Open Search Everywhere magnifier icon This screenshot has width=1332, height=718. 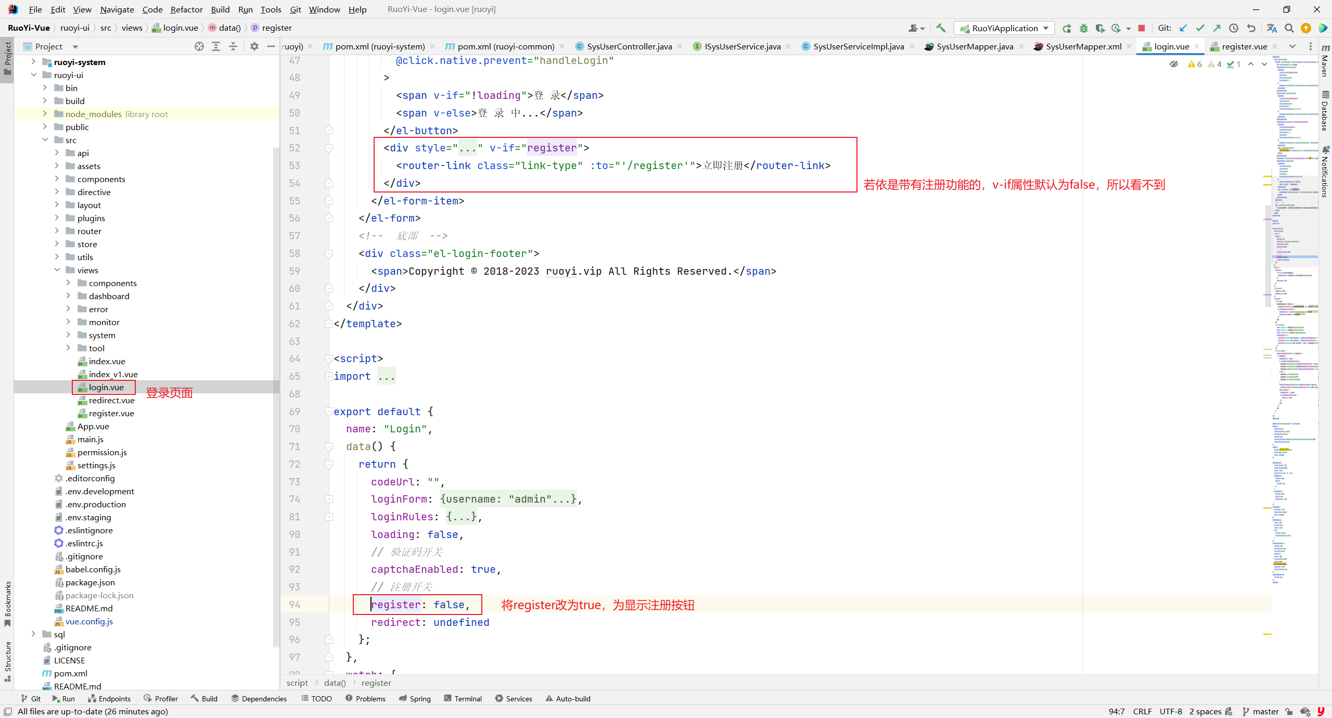pos(1289,28)
